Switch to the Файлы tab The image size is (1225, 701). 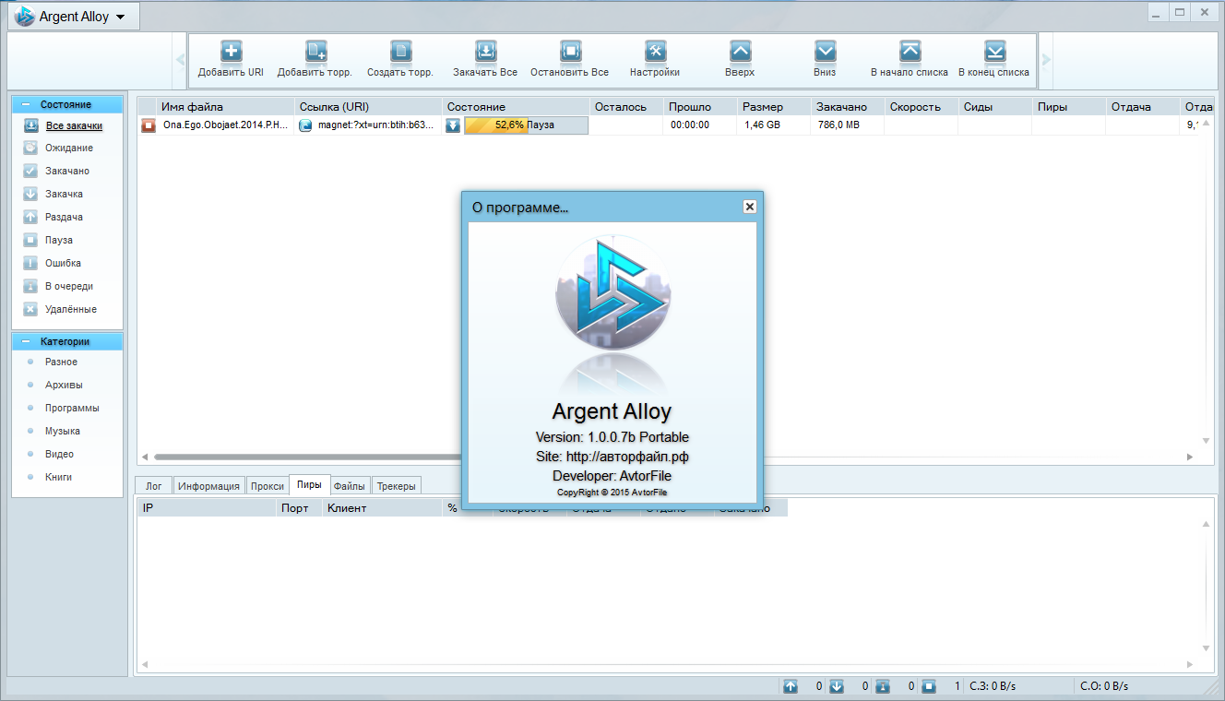coord(350,486)
